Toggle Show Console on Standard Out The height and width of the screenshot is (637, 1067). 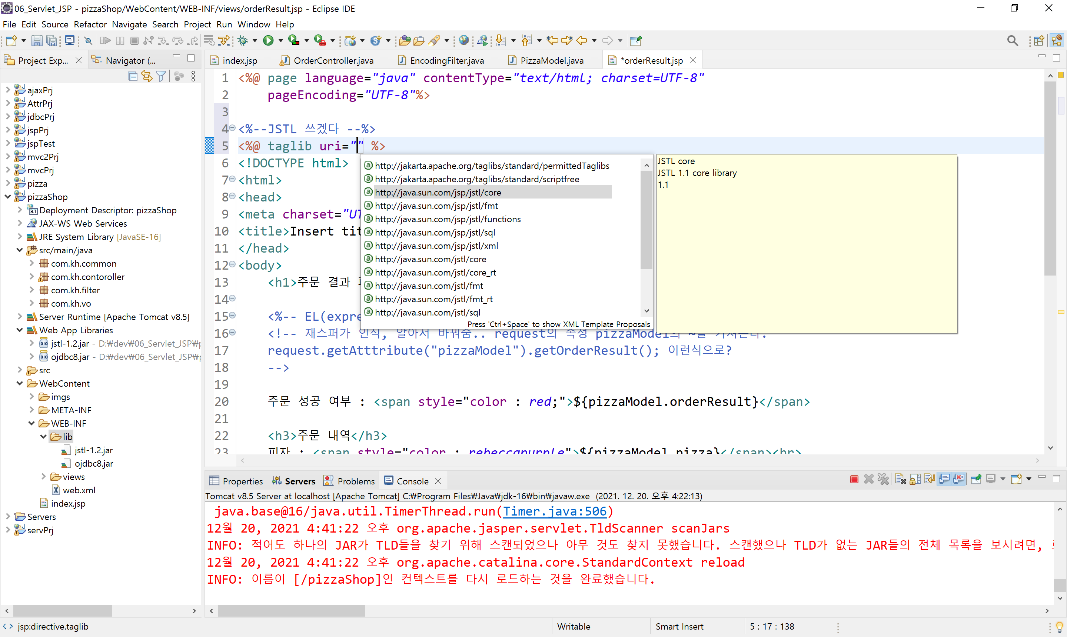pyautogui.click(x=944, y=479)
